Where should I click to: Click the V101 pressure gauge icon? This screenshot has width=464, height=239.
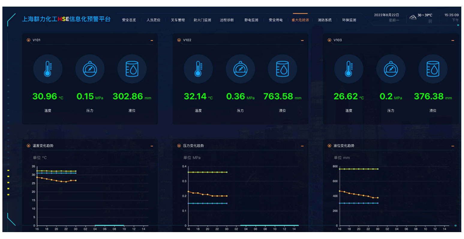(90, 69)
